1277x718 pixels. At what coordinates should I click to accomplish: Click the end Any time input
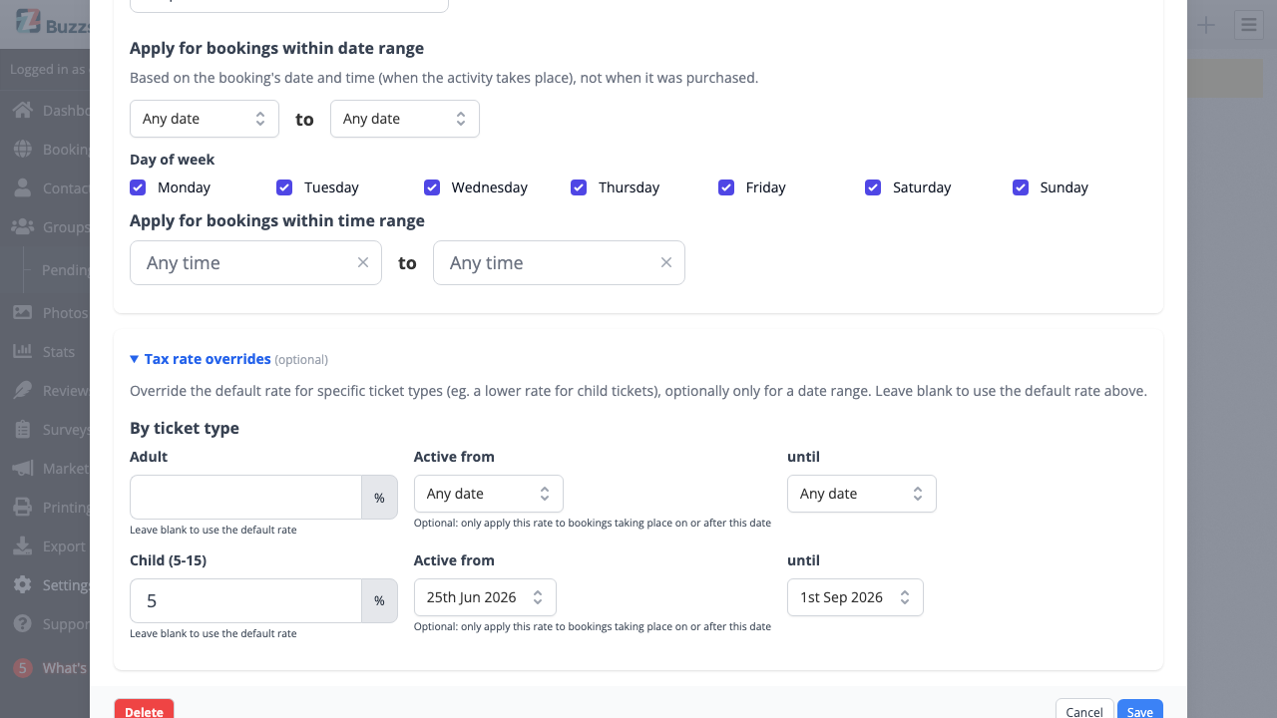pyautogui.click(x=559, y=262)
